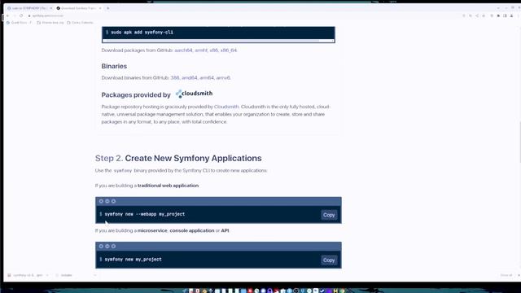The width and height of the screenshot is (521, 293).
Task: Open the aarch64 package download link
Action: pyautogui.click(x=183, y=50)
